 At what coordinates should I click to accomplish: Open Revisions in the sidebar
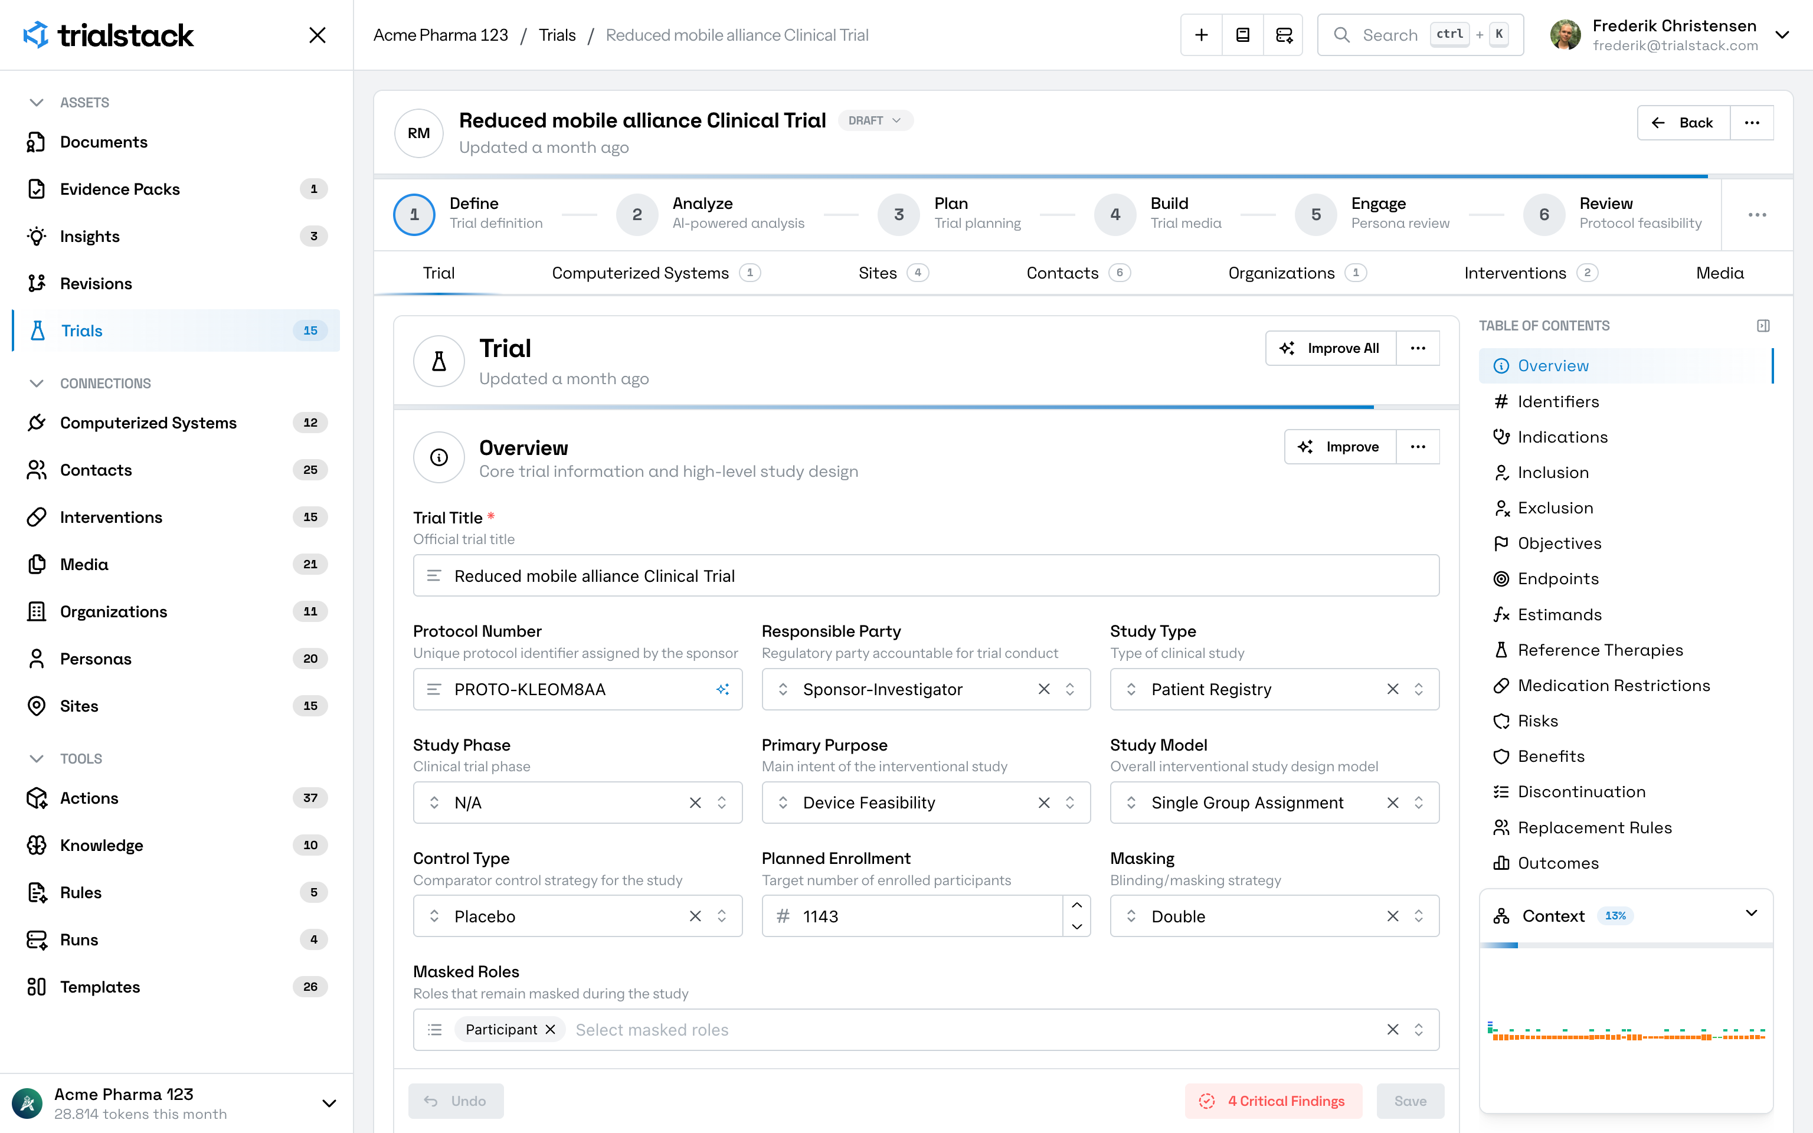pyautogui.click(x=176, y=283)
